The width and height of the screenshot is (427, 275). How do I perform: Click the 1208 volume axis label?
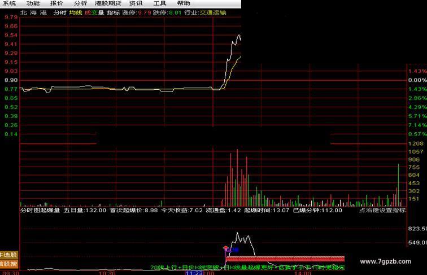coord(416,143)
